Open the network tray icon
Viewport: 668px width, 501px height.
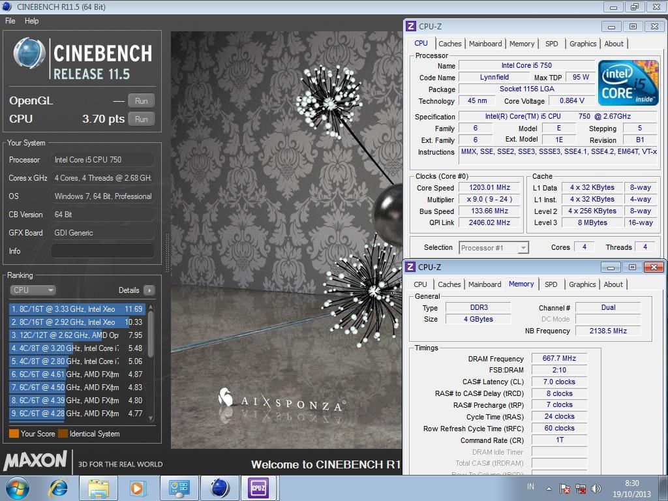[580, 489]
